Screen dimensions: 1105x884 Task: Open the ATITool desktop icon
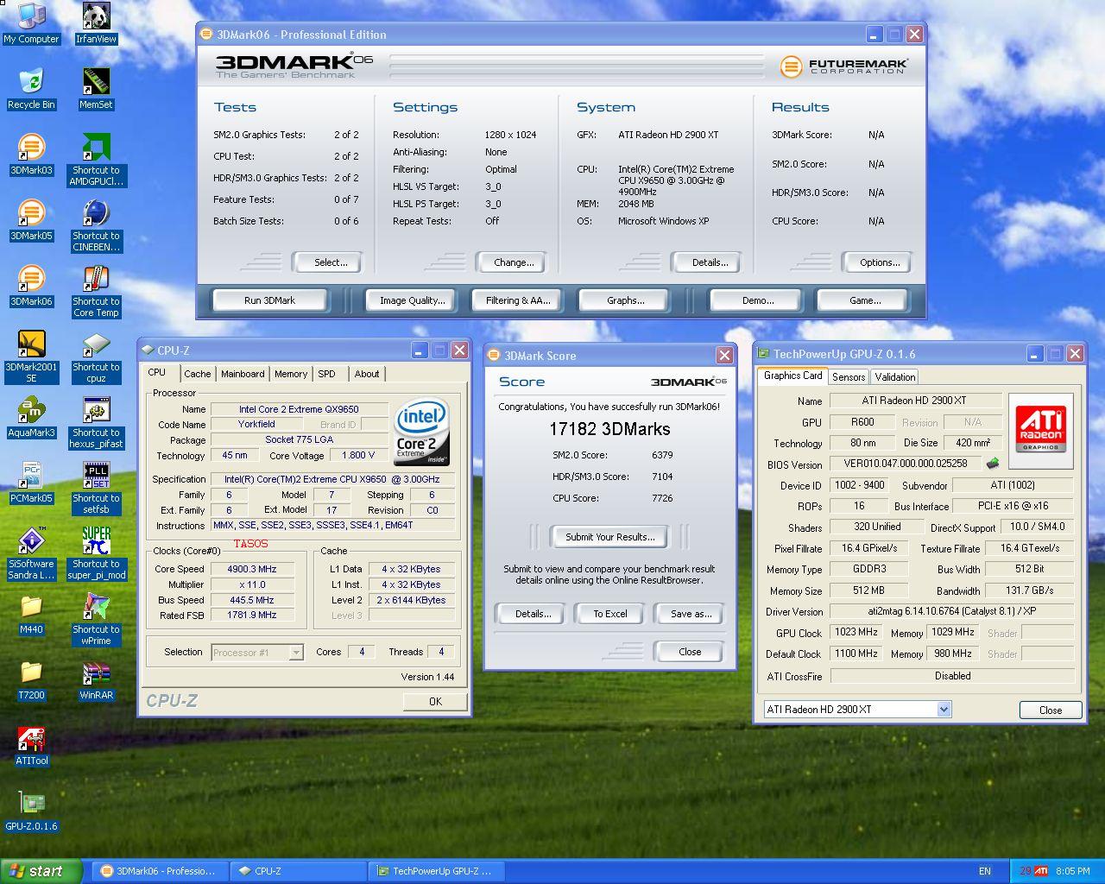[x=31, y=745]
